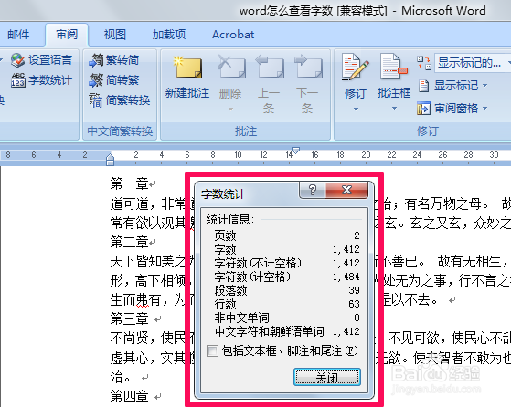This screenshot has width=511, height=407.
Task: Click the 审阅窗格 reviewing pane icon
Action: coord(423,109)
